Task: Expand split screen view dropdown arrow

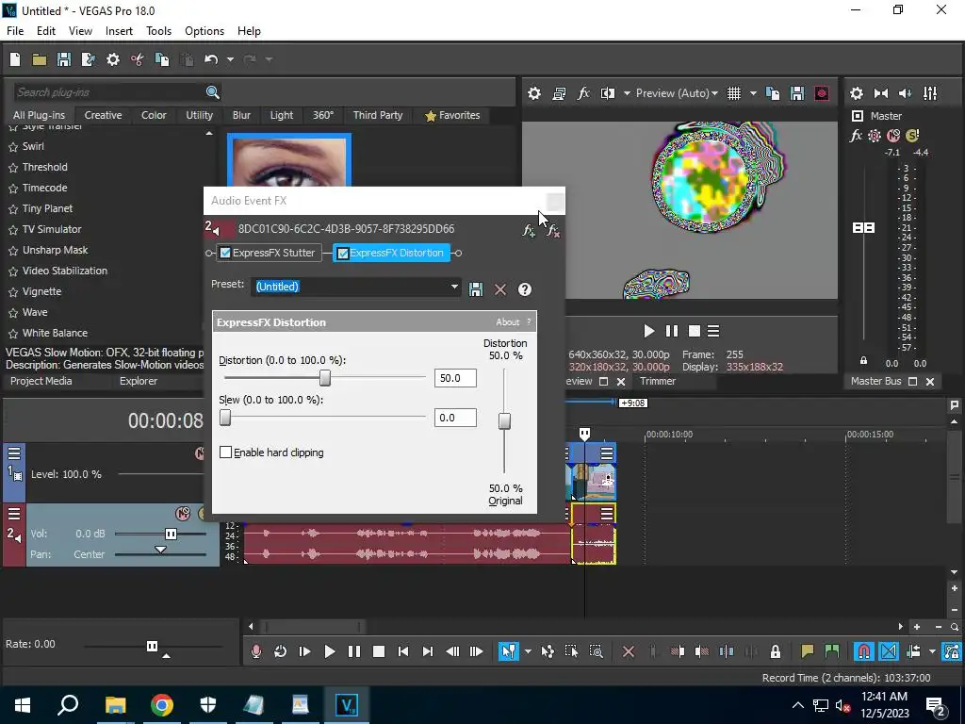Action: click(x=627, y=93)
